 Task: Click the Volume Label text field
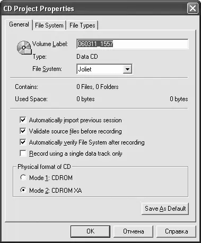pyautogui.click(x=133, y=44)
